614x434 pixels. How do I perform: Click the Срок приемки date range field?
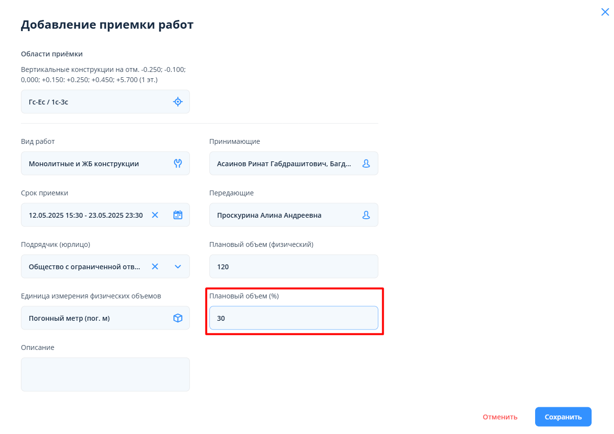click(86, 215)
